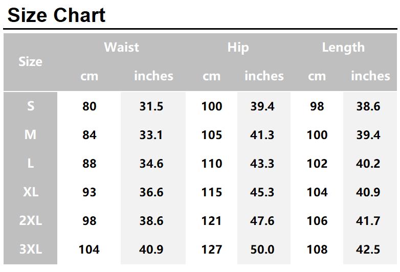The height and width of the screenshot is (272, 400).
Task: Select the S size row label
Action: coord(31,106)
